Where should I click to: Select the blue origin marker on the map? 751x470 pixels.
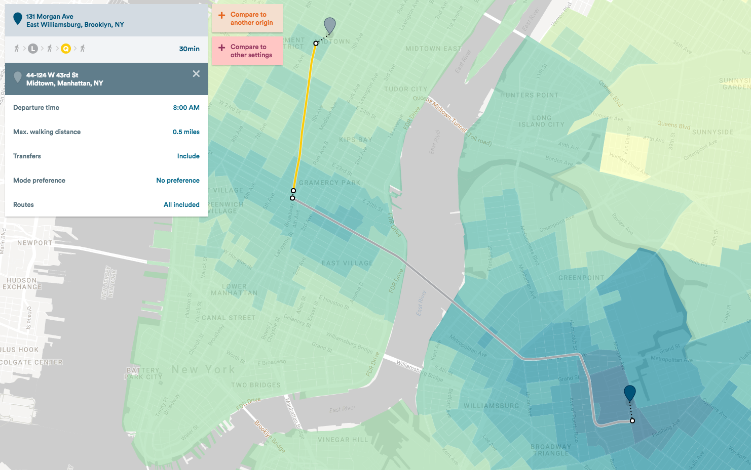629,393
